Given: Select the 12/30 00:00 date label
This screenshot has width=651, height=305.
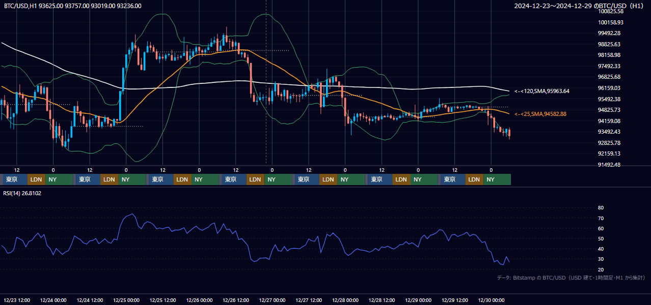Looking at the screenshot, I should [492, 300].
